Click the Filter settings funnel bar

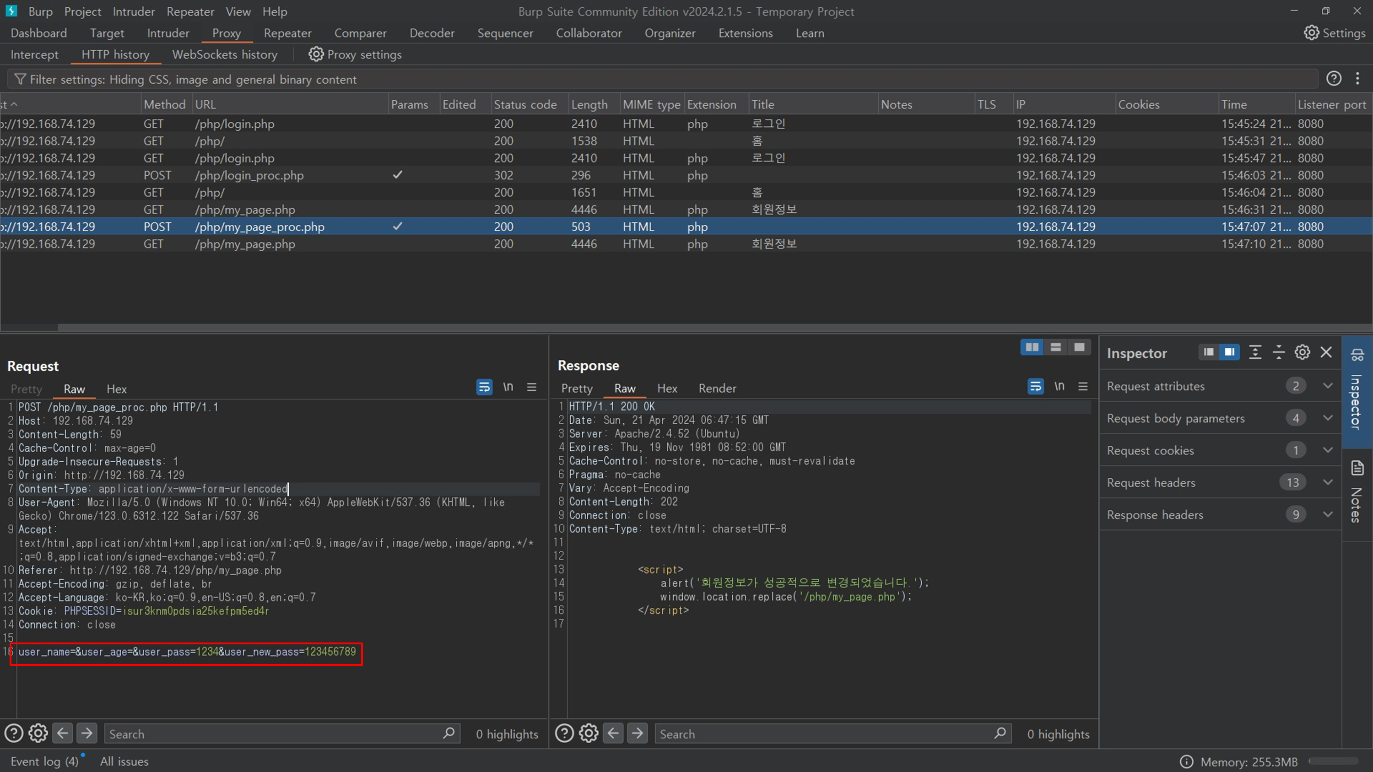[x=662, y=79]
